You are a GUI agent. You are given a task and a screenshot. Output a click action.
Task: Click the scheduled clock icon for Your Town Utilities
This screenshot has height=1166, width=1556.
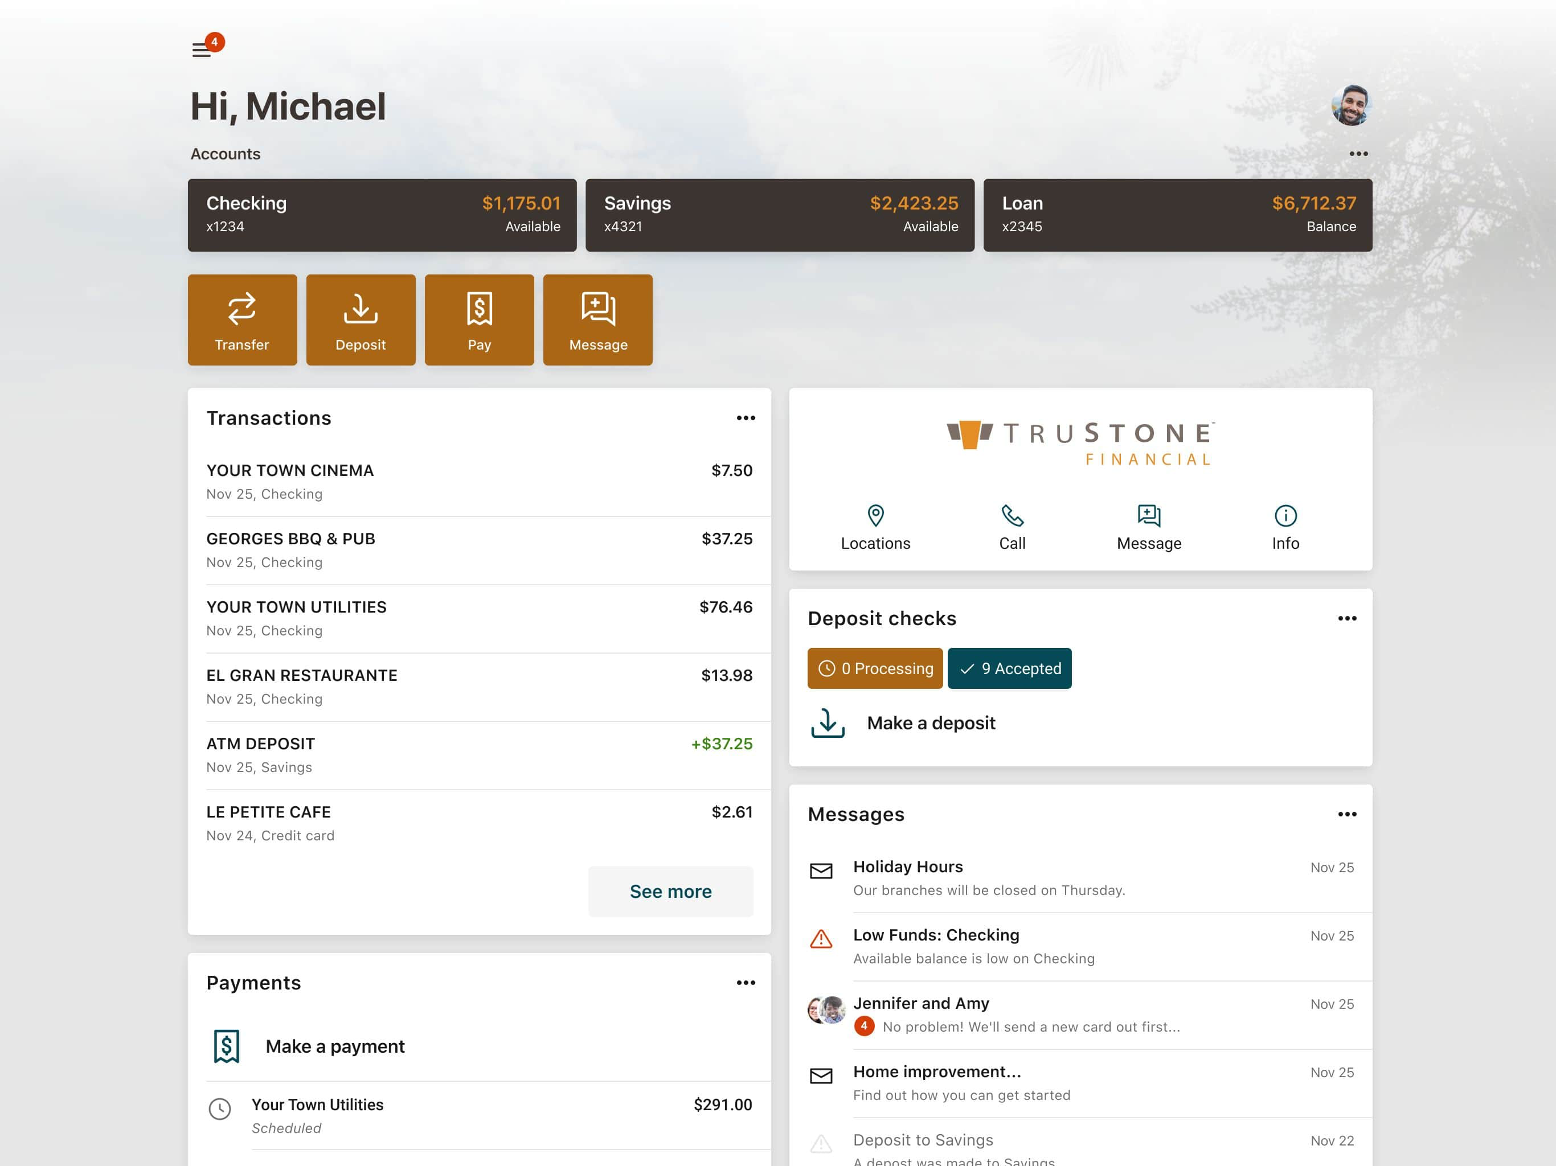(219, 1109)
